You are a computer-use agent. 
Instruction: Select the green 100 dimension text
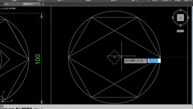[38, 59]
